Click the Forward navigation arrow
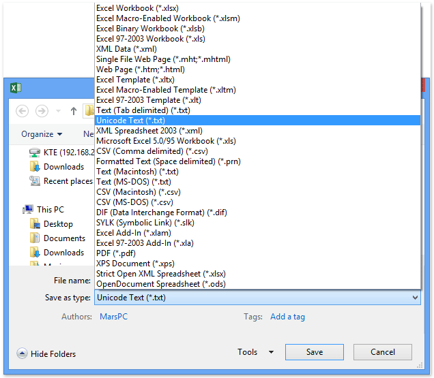Viewport: 434px width, 378px height. click(x=42, y=111)
